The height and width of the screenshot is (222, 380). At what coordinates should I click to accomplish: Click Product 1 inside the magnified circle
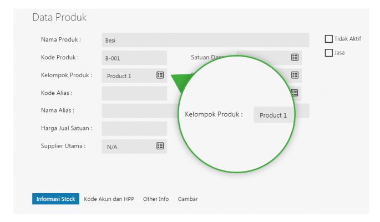[273, 115]
